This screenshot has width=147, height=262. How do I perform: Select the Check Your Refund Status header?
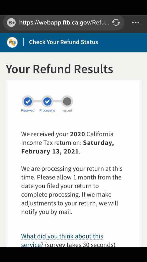click(64, 42)
